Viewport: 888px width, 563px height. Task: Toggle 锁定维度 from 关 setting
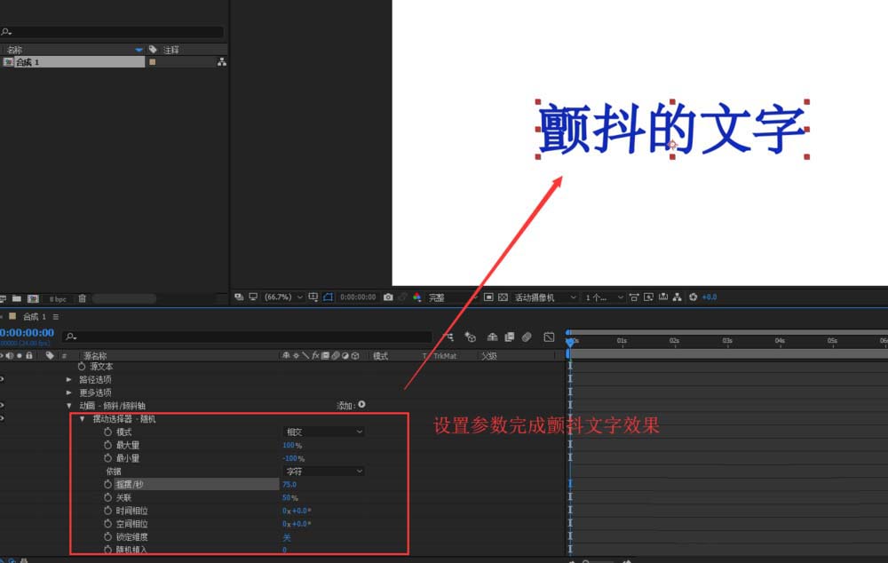tap(286, 536)
